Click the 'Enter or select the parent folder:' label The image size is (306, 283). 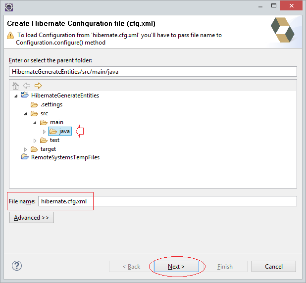51,60
